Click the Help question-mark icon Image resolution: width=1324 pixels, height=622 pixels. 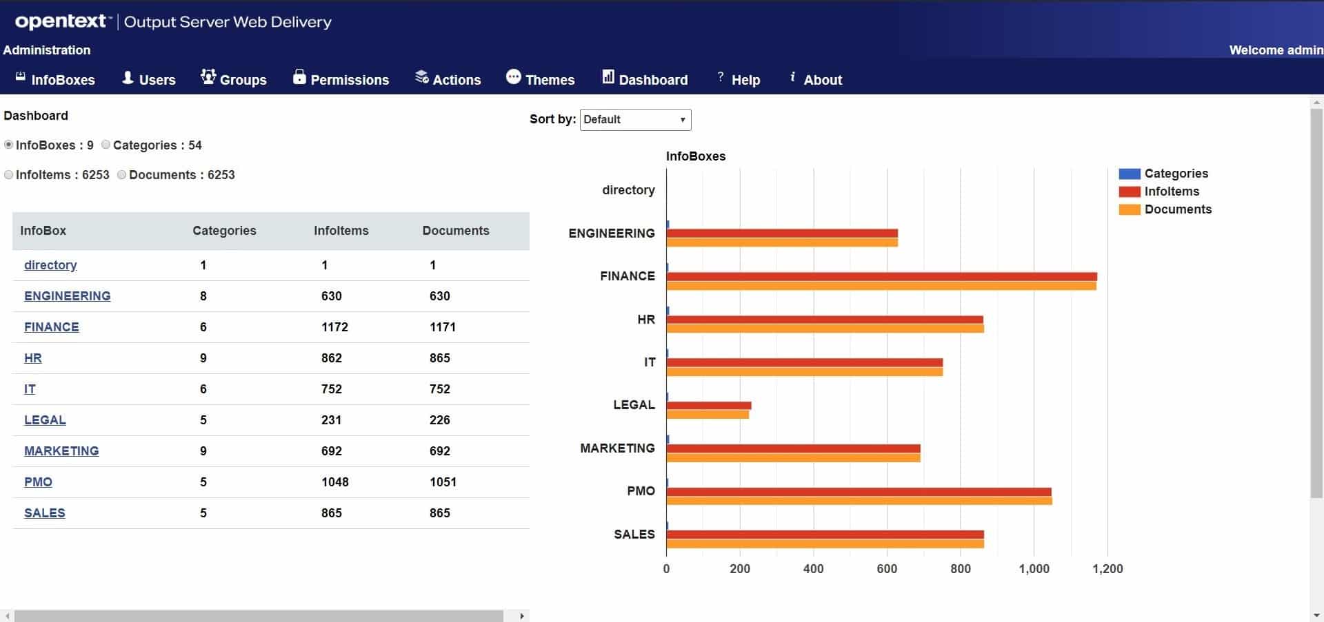720,78
